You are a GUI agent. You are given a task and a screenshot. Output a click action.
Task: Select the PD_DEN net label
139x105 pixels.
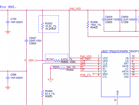pyautogui.click(x=85, y=59)
